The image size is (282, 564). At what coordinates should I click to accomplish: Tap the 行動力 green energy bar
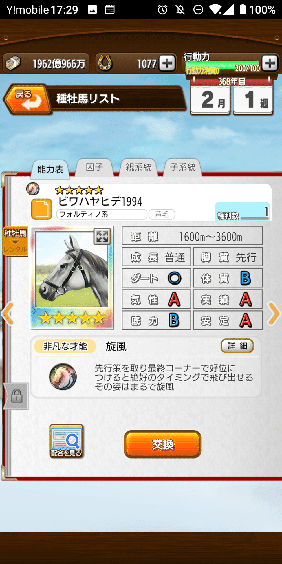(222, 65)
